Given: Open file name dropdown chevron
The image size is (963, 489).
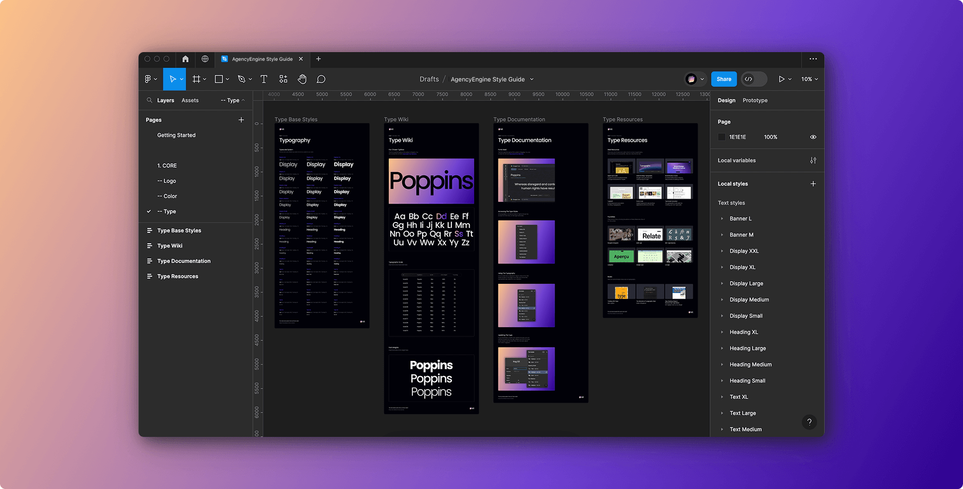Looking at the screenshot, I should pos(532,79).
